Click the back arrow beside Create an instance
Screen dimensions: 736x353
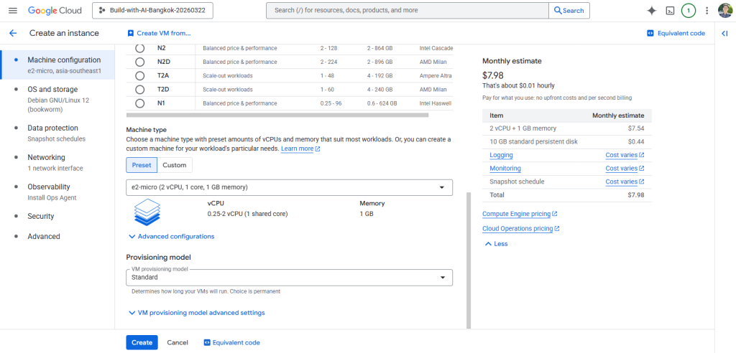point(12,33)
